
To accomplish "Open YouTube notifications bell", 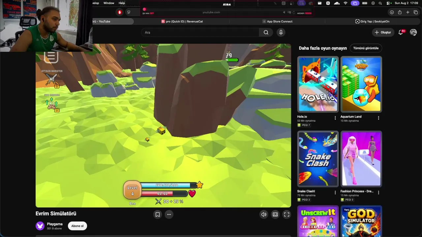I will (x=401, y=32).
